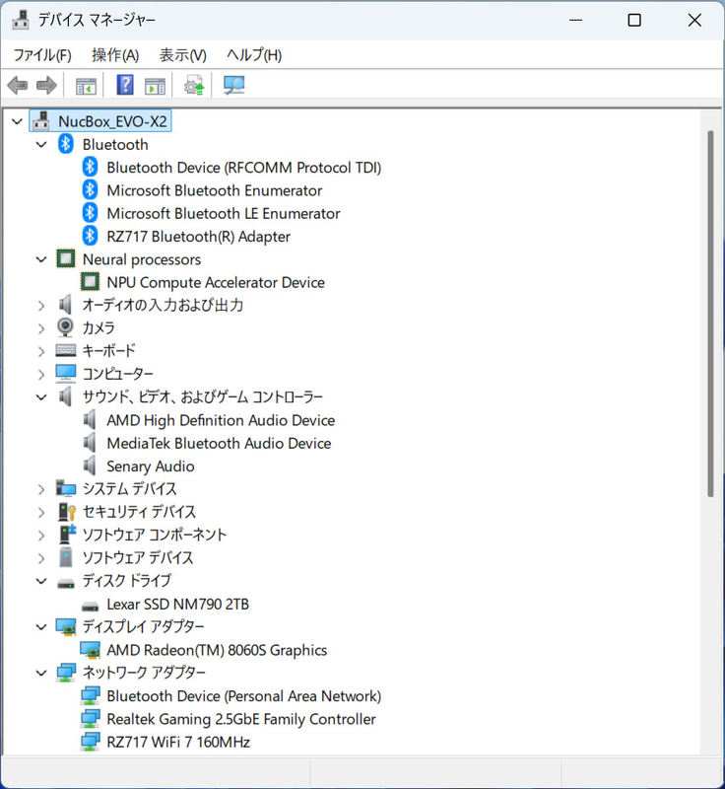Viewport: 725px width, 789px height.
Task: Click the システム デバイス category icon
Action: (x=66, y=488)
